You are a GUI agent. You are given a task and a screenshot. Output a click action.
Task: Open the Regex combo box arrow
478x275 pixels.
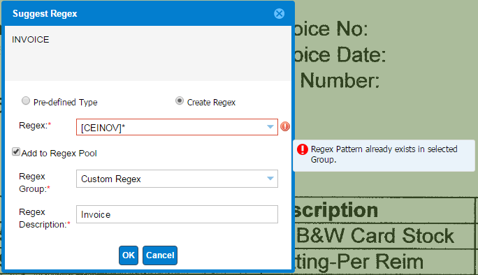tap(270, 127)
